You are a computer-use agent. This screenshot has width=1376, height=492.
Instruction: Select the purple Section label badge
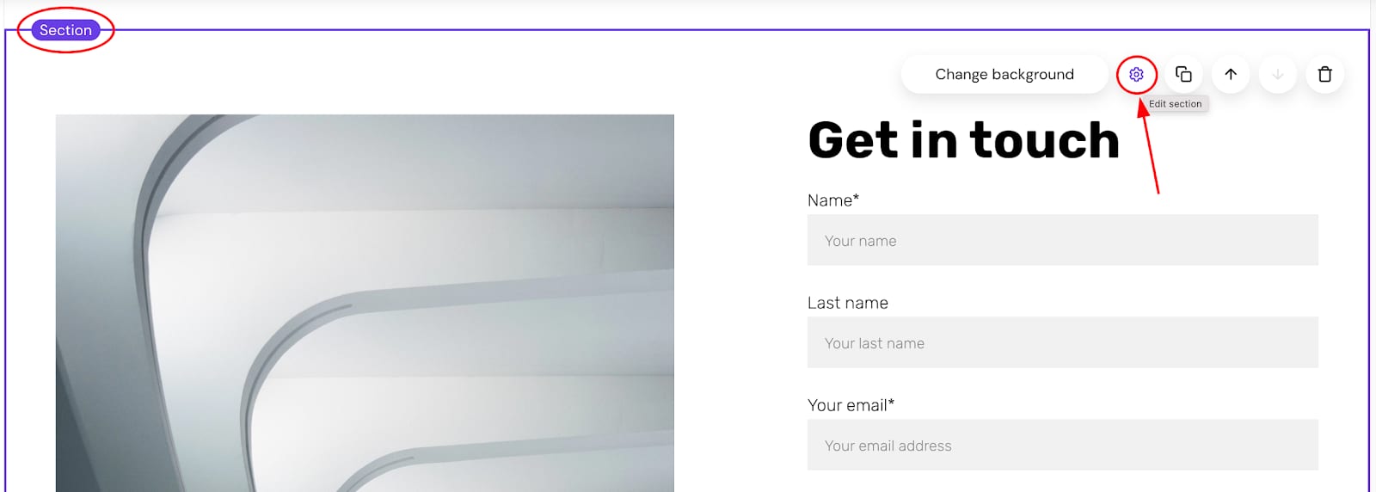[65, 30]
